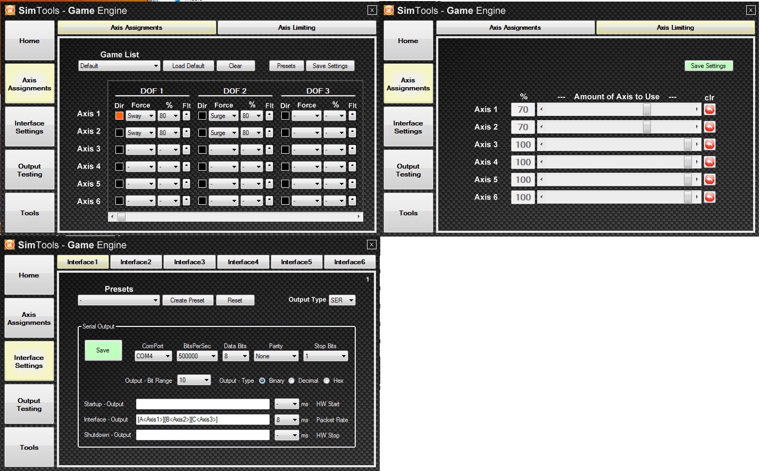Expand the ComPort dropdown showing COM4
The image size is (760, 471).
pos(153,356)
